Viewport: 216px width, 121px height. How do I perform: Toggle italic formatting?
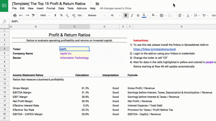132,15
